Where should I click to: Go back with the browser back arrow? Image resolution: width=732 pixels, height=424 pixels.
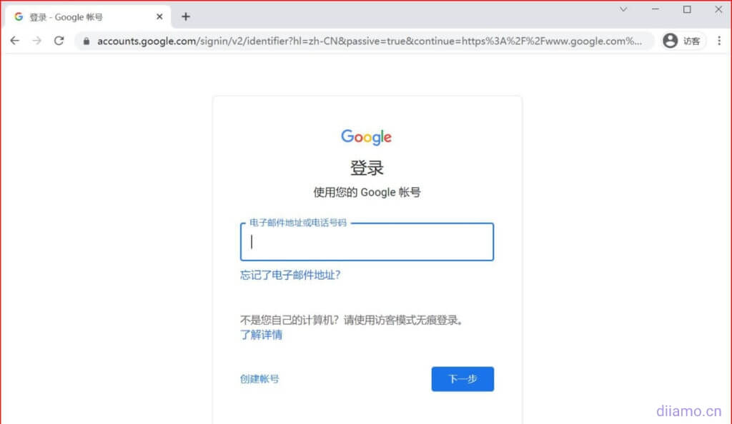pos(15,41)
